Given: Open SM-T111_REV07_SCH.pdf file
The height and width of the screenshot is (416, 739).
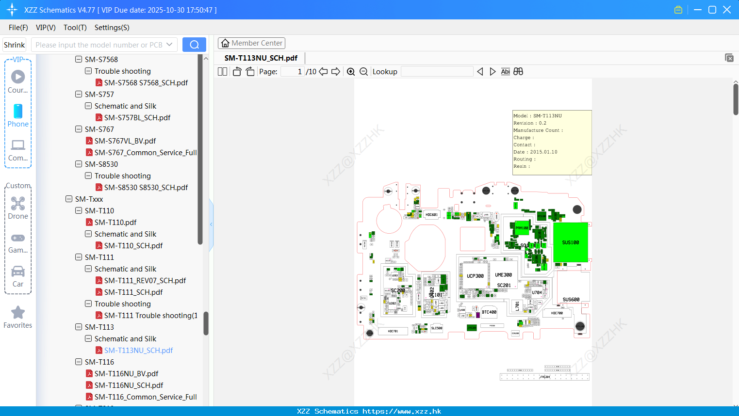Looking at the screenshot, I should coord(145,280).
